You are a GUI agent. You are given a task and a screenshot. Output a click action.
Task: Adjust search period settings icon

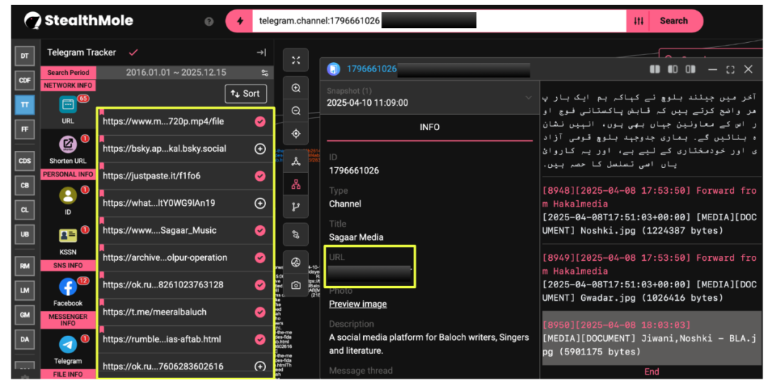(x=265, y=73)
